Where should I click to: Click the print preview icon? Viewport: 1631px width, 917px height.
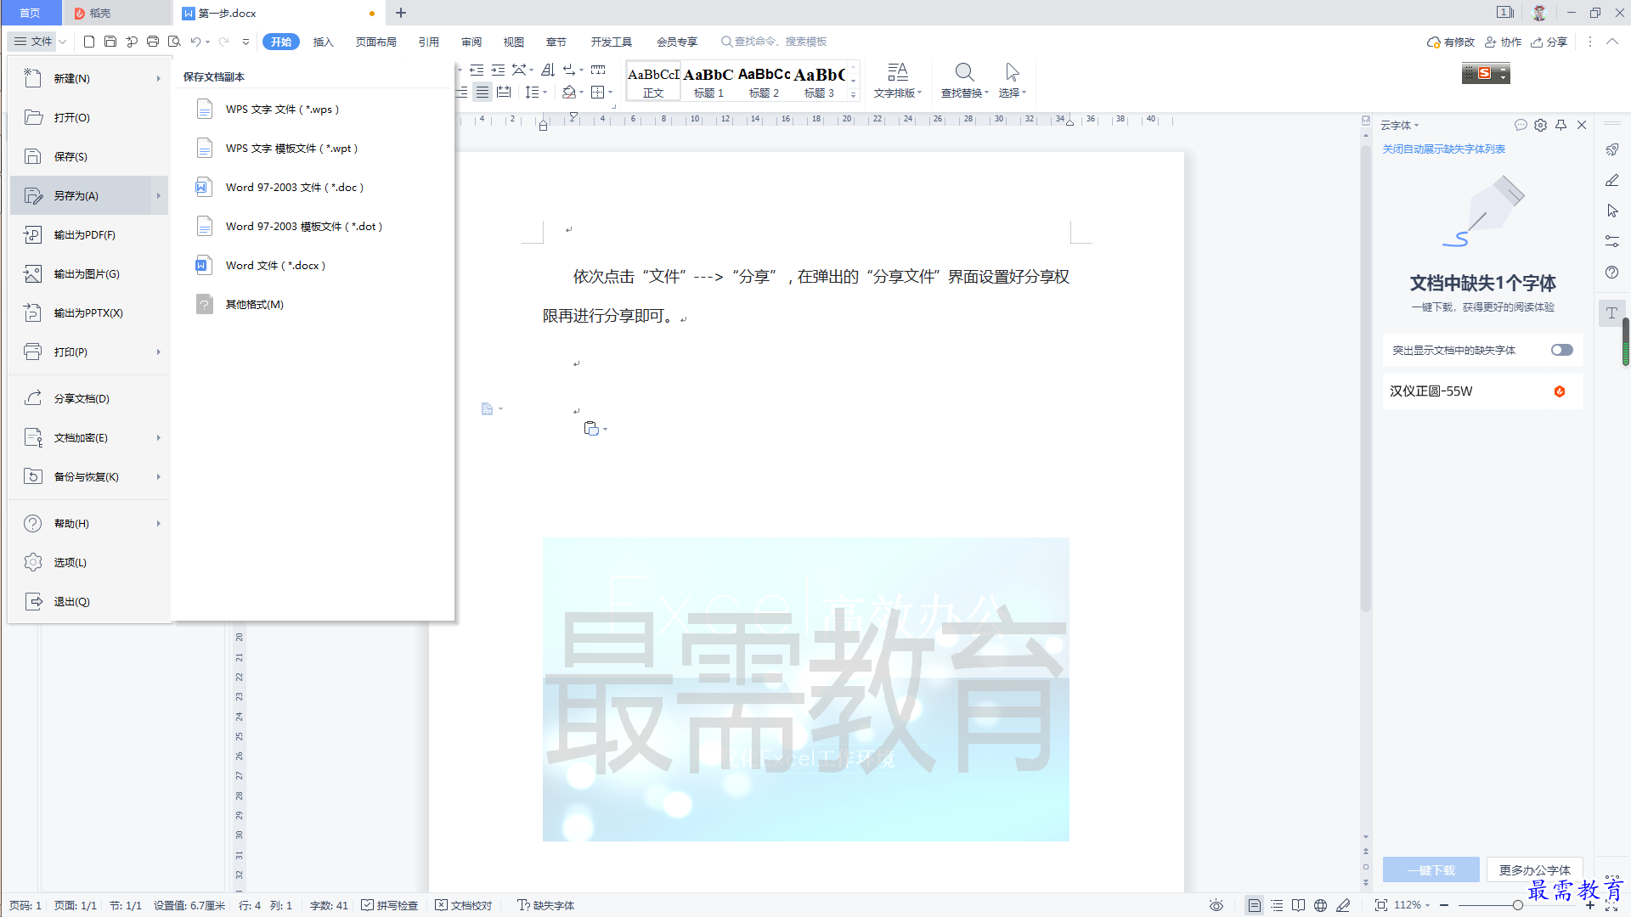(174, 42)
